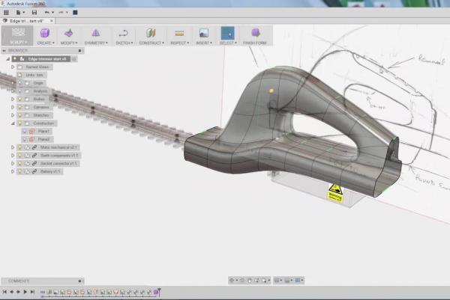This screenshot has height=300, width=450.
Task: Collapse the Construction folder
Action: click(x=13, y=123)
